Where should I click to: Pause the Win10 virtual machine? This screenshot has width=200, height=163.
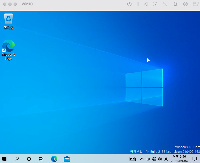click(x=138, y=4)
